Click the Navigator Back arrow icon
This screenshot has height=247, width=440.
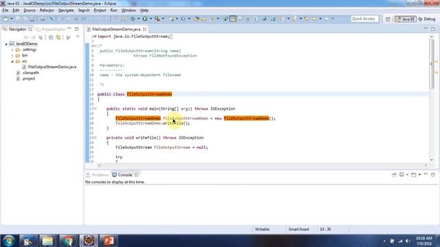(26, 37)
